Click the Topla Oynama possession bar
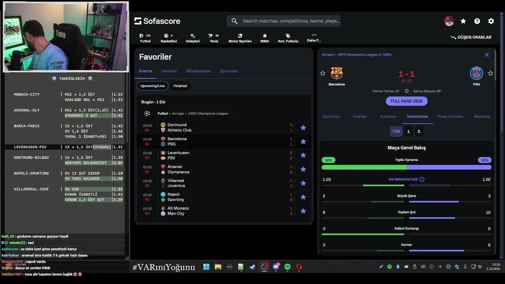Screen dimensions: 505x284 click(x=406, y=167)
